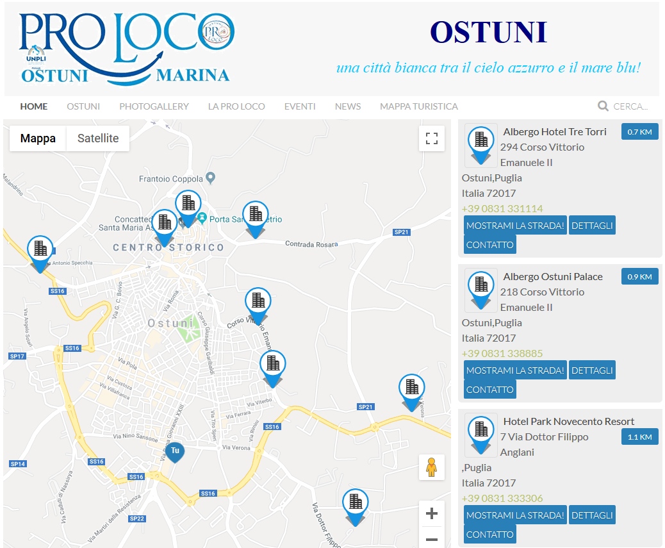The image size is (665, 548).
Task: Open DETTAGLI for Albergo Hotel Tre Torri
Action: coord(592,226)
